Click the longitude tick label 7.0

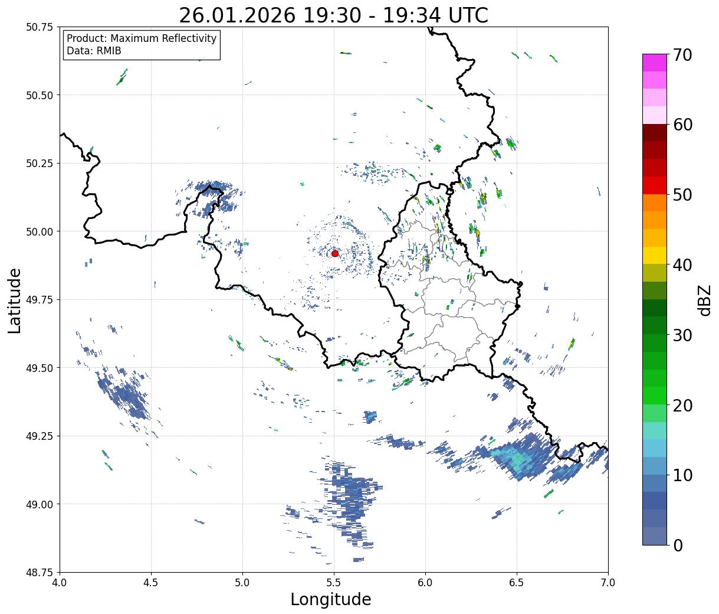click(x=608, y=583)
